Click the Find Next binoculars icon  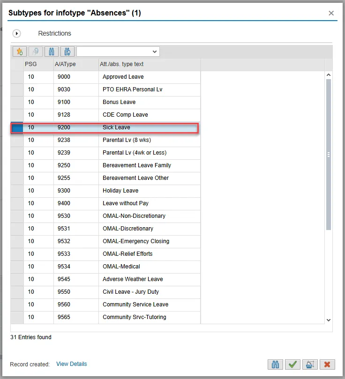(67, 52)
